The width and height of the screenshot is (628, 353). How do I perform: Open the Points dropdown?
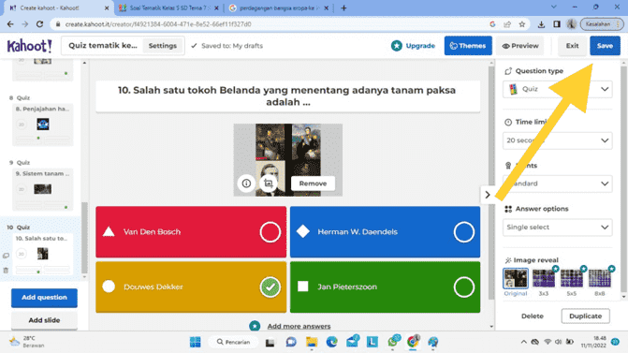tap(557, 184)
